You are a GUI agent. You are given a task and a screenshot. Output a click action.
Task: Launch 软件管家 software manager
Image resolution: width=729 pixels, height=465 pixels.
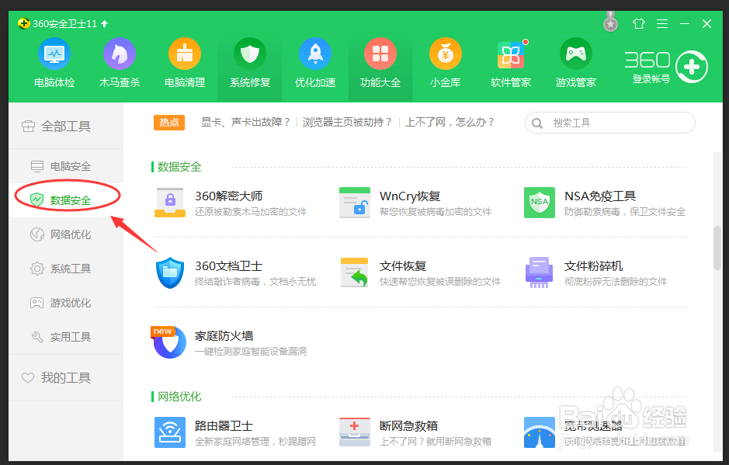click(x=511, y=63)
